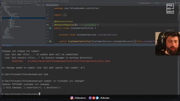This screenshot has height=101, width=180.
Task: Open the Edit menu
Action: (x=5, y=1)
